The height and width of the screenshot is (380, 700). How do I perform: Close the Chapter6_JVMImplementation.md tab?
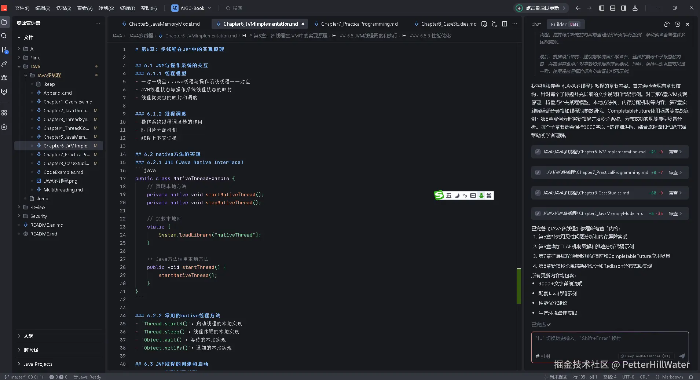303,24
